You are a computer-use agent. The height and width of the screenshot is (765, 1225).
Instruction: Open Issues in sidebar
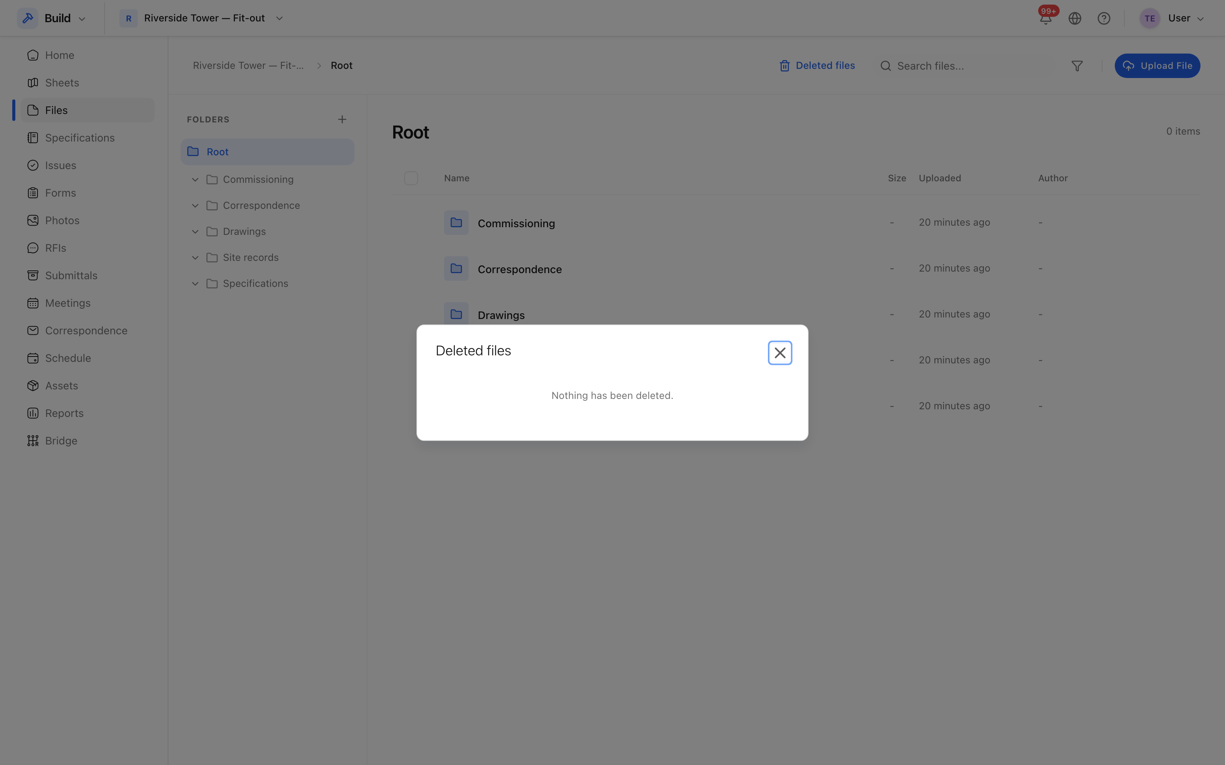coord(87,166)
